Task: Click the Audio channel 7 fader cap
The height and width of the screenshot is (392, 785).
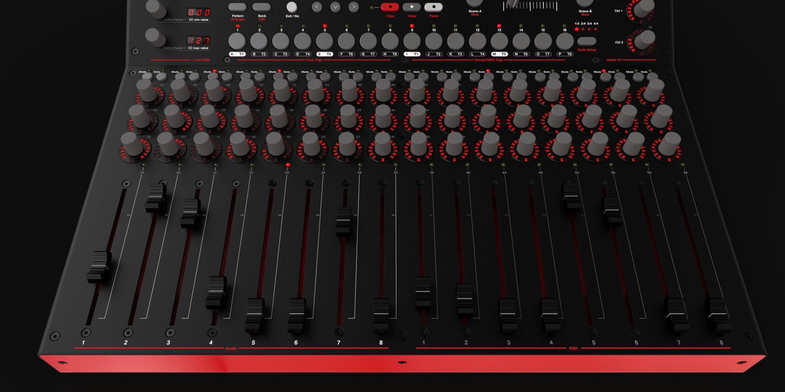Action: pos(343,220)
